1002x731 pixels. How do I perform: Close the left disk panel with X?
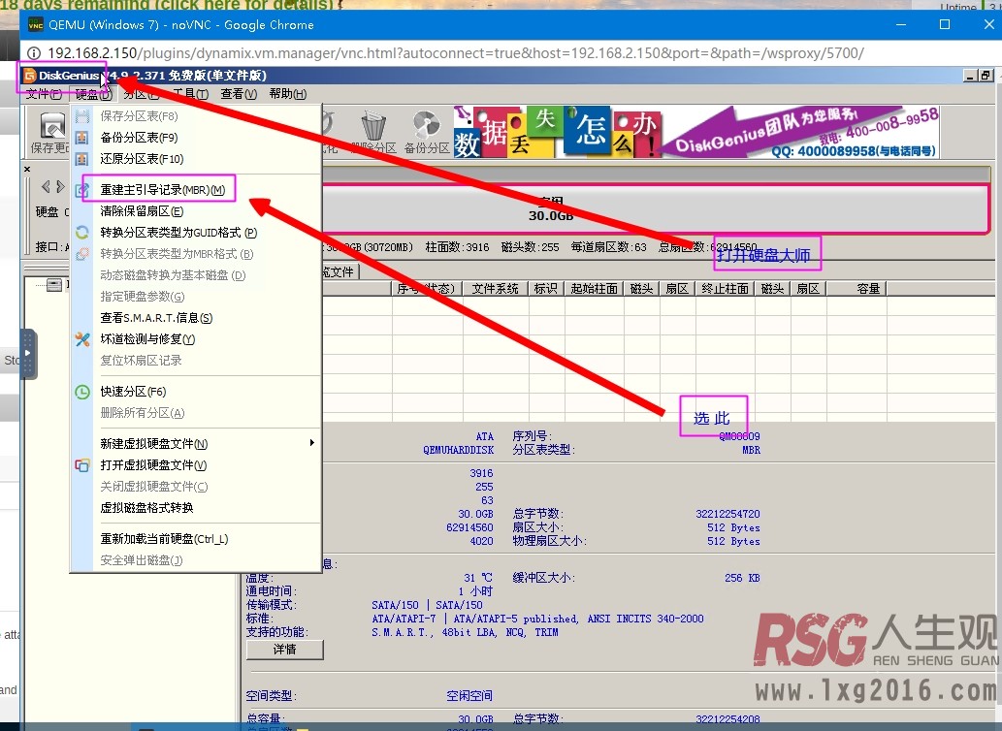27,170
